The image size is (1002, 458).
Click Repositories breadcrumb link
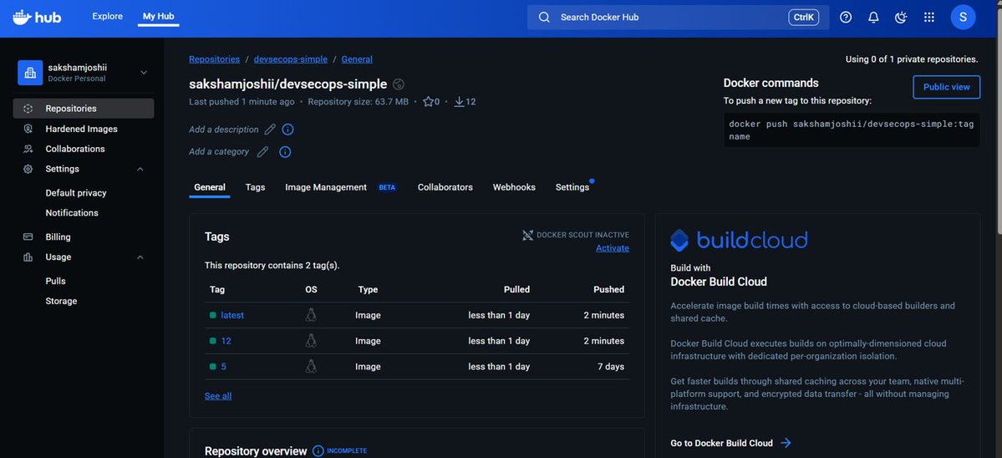click(x=215, y=59)
